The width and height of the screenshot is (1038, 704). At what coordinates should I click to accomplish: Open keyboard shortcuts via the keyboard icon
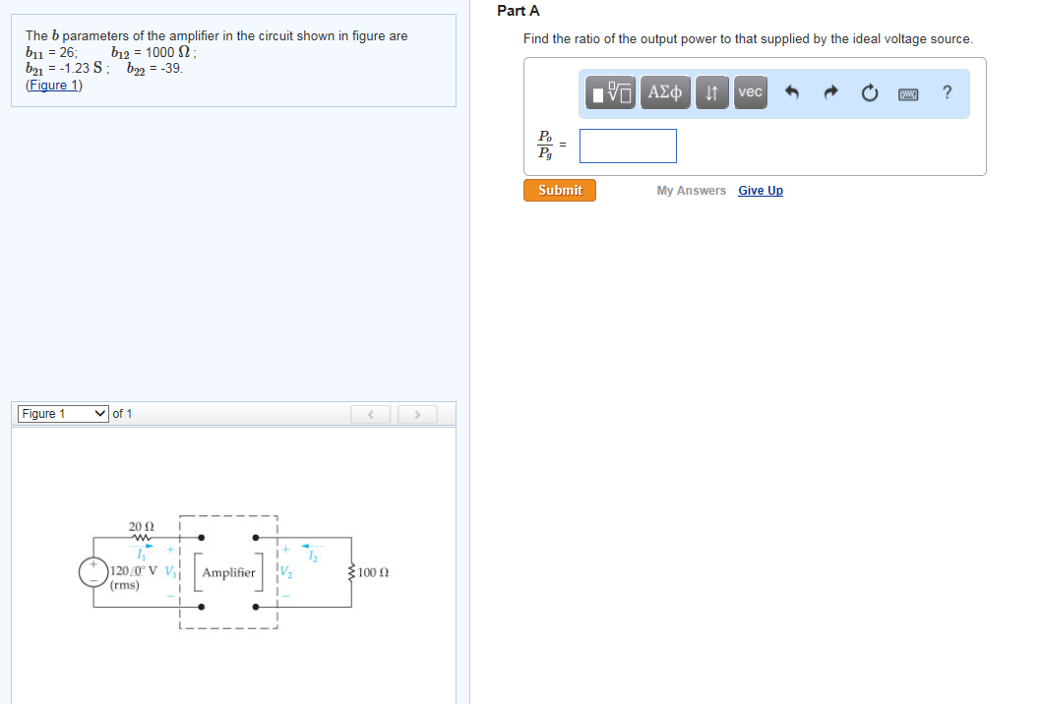coord(907,93)
